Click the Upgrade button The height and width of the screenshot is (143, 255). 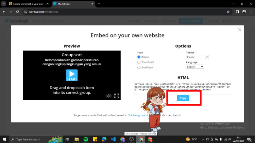(x=213, y=21)
